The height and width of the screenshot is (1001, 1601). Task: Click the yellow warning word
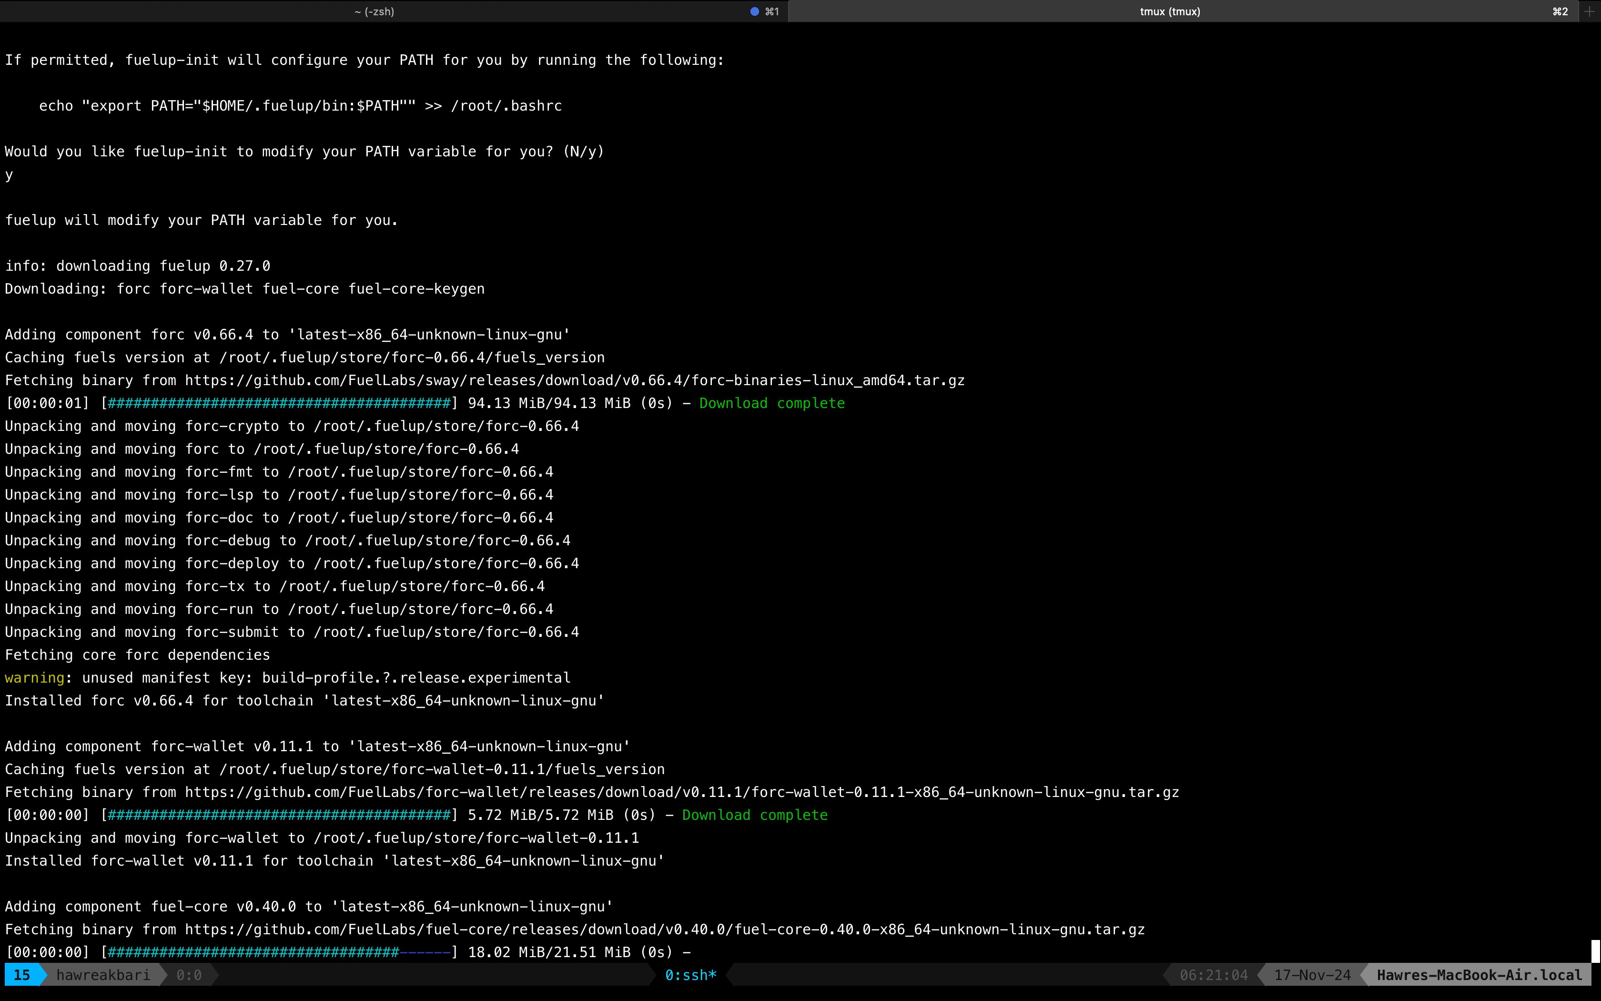(x=34, y=677)
